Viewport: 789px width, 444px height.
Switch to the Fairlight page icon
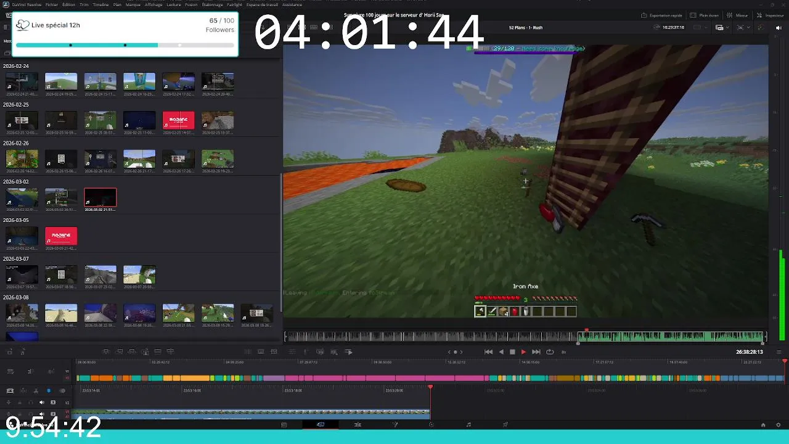(468, 425)
